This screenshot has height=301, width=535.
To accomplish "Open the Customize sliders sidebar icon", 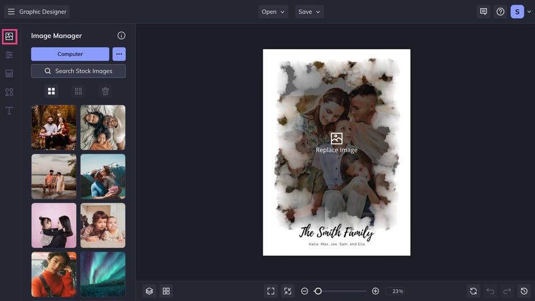I will tap(9, 55).
